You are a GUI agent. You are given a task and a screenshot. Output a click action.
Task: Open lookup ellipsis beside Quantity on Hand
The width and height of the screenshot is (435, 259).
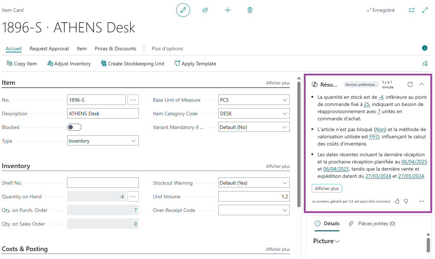[133, 196]
